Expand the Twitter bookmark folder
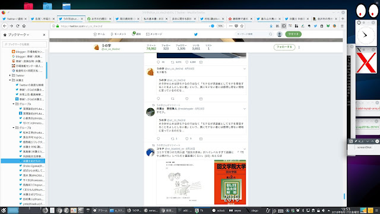This screenshot has width=380, height=214. pyautogui.click(x=10, y=75)
